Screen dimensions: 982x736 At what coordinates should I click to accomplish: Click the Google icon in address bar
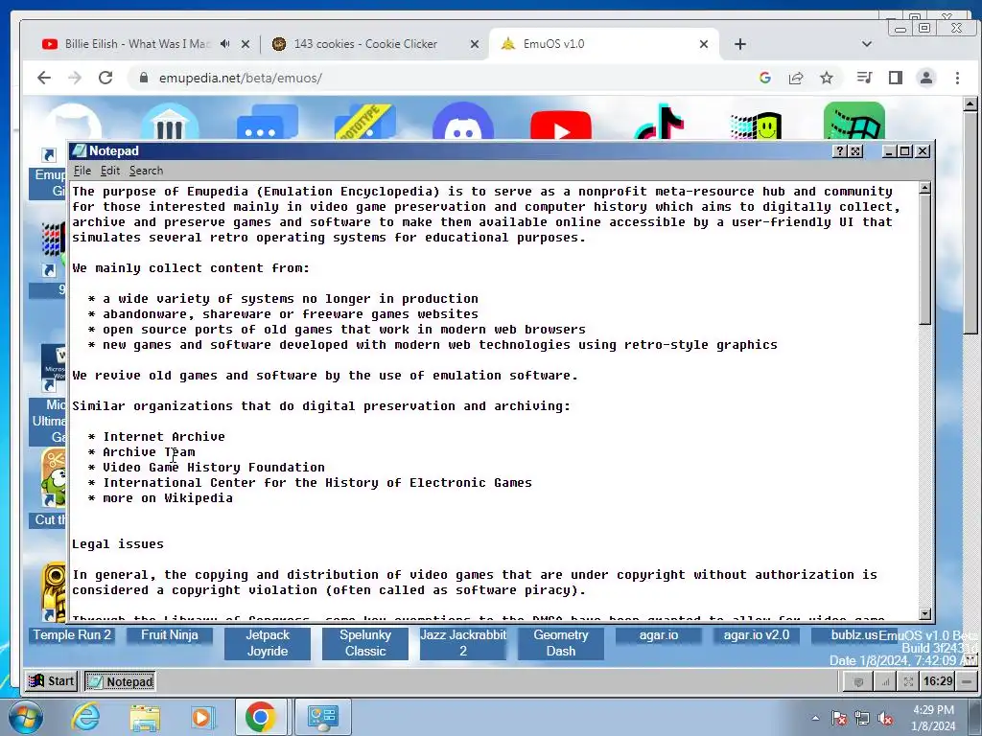[764, 78]
